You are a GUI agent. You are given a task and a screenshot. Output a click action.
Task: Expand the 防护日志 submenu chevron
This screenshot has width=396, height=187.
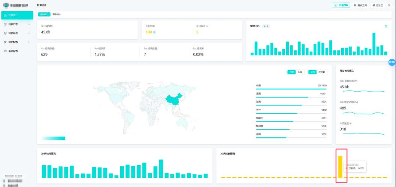point(29,24)
